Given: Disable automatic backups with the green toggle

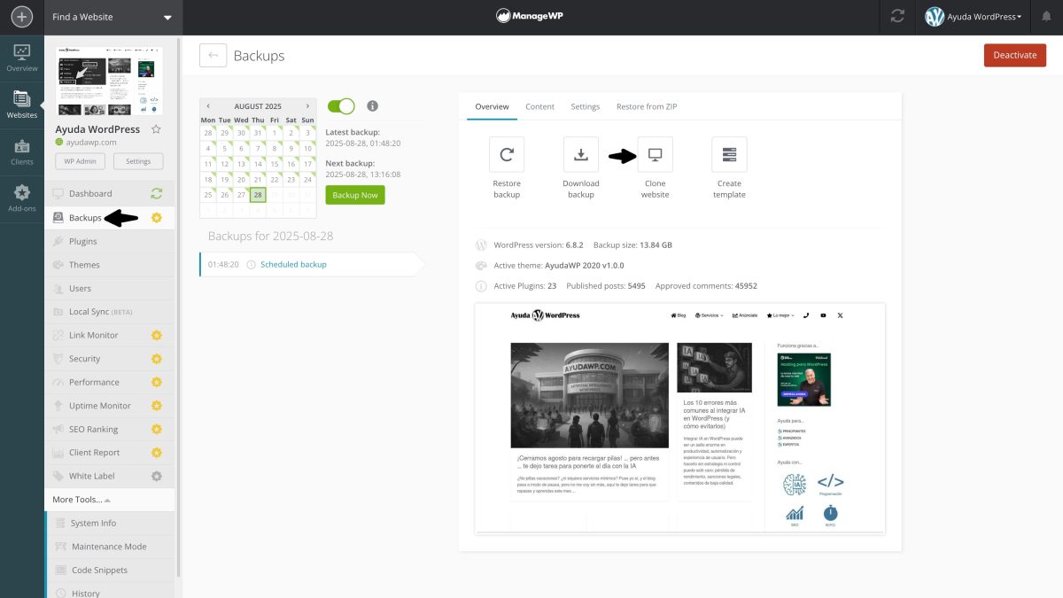Looking at the screenshot, I should (x=340, y=105).
